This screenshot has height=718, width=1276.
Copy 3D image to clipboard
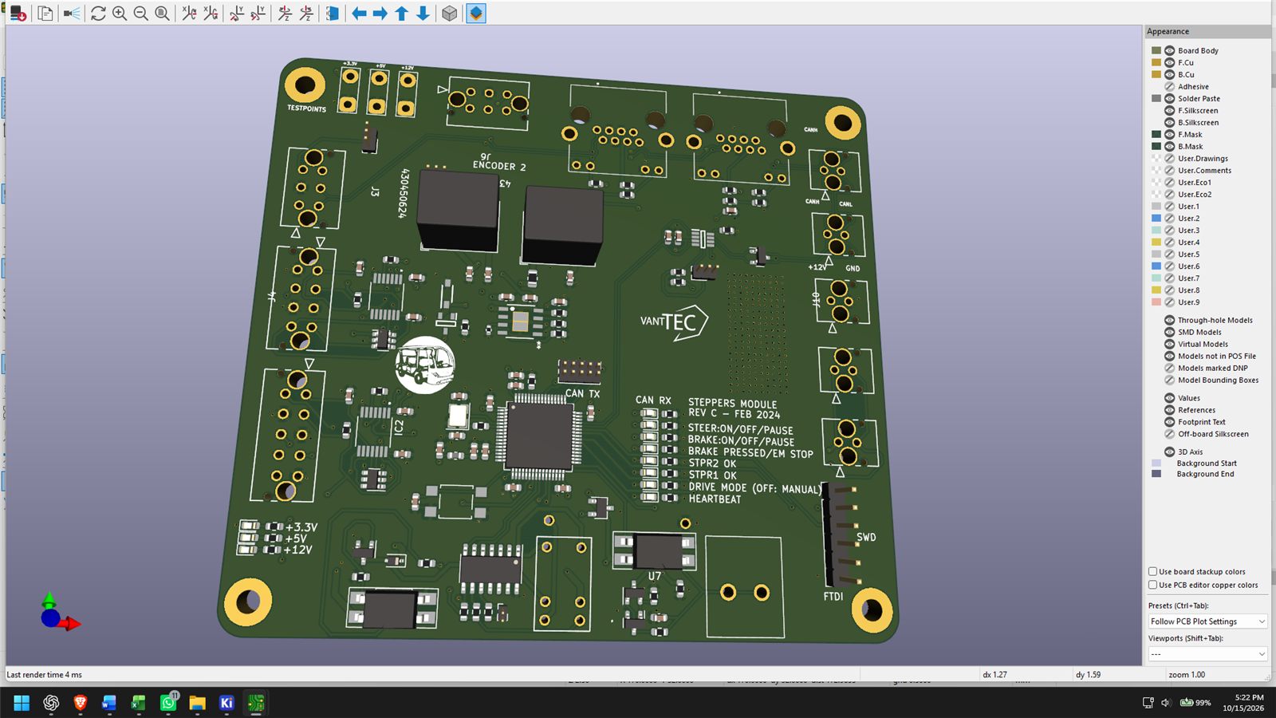pos(45,14)
